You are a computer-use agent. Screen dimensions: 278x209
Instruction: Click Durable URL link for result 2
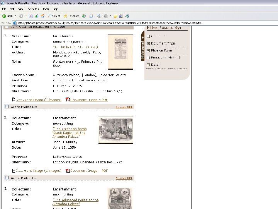click(124, 178)
